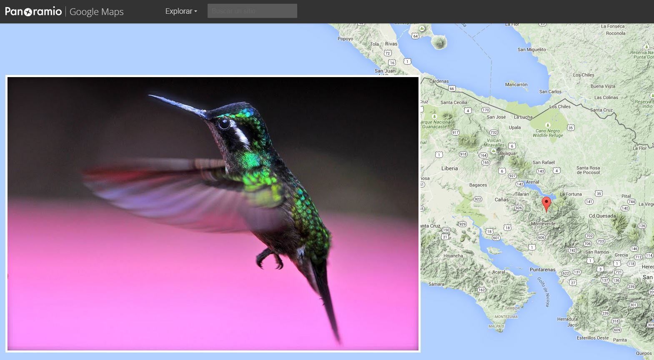Click route 622 highway shield
654x360 pixels.
click(566, 273)
